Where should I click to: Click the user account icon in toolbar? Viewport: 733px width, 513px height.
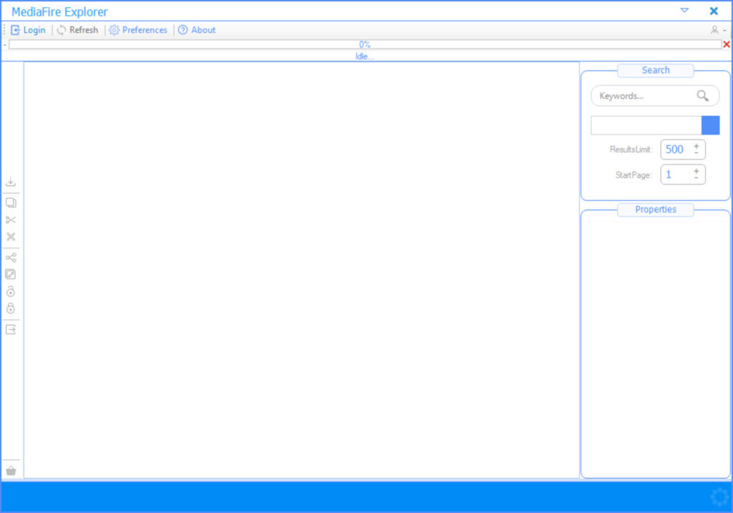point(714,30)
